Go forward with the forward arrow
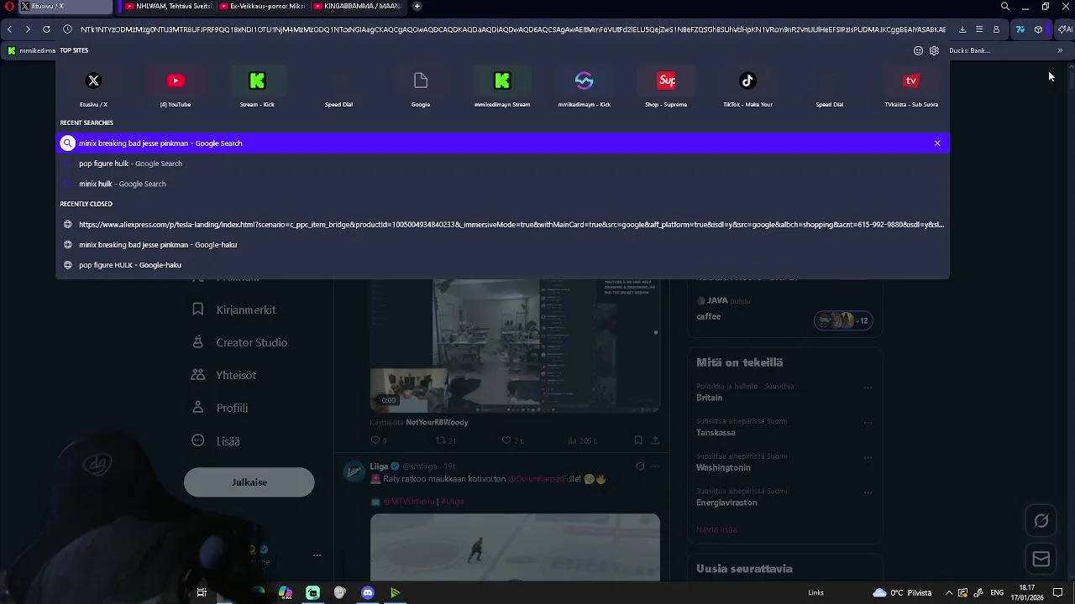1075x604 pixels. click(x=28, y=29)
